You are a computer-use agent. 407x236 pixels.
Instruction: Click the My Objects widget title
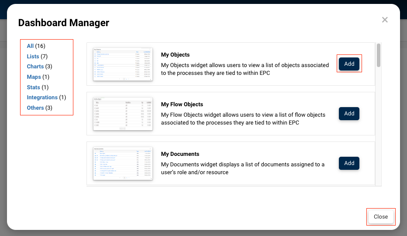click(175, 55)
